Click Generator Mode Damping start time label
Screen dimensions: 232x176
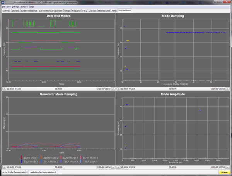coord(14,167)
